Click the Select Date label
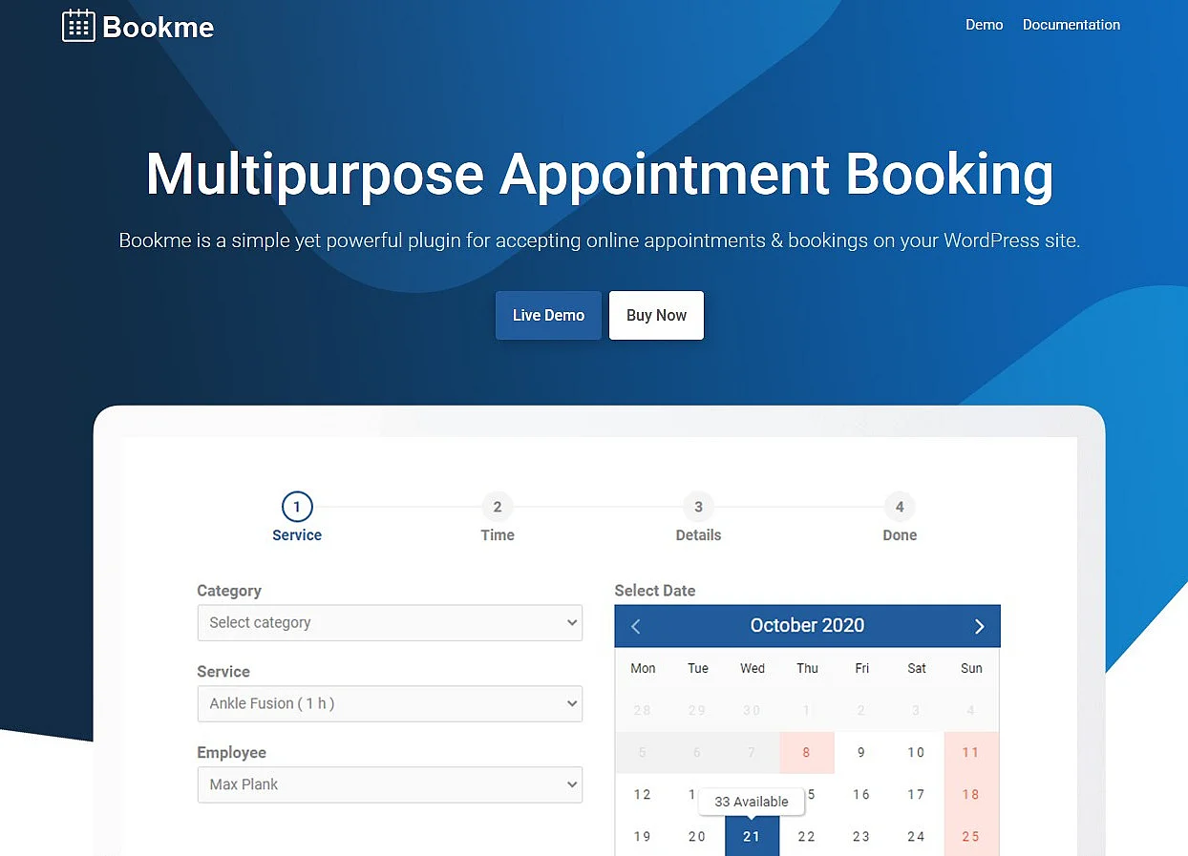 tap(655, 591)
